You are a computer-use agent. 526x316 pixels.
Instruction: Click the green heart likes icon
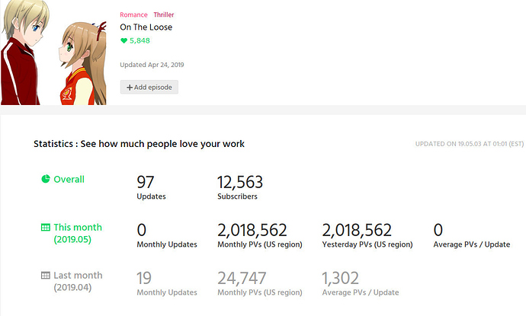pos(123,40)
